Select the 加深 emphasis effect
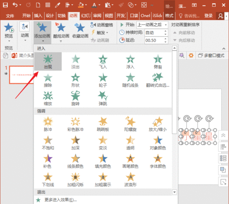This screenshot has height=204, width=229. (x=76, y=143)
